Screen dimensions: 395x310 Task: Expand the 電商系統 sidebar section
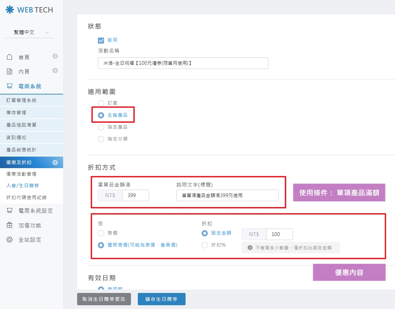point(30,86)
